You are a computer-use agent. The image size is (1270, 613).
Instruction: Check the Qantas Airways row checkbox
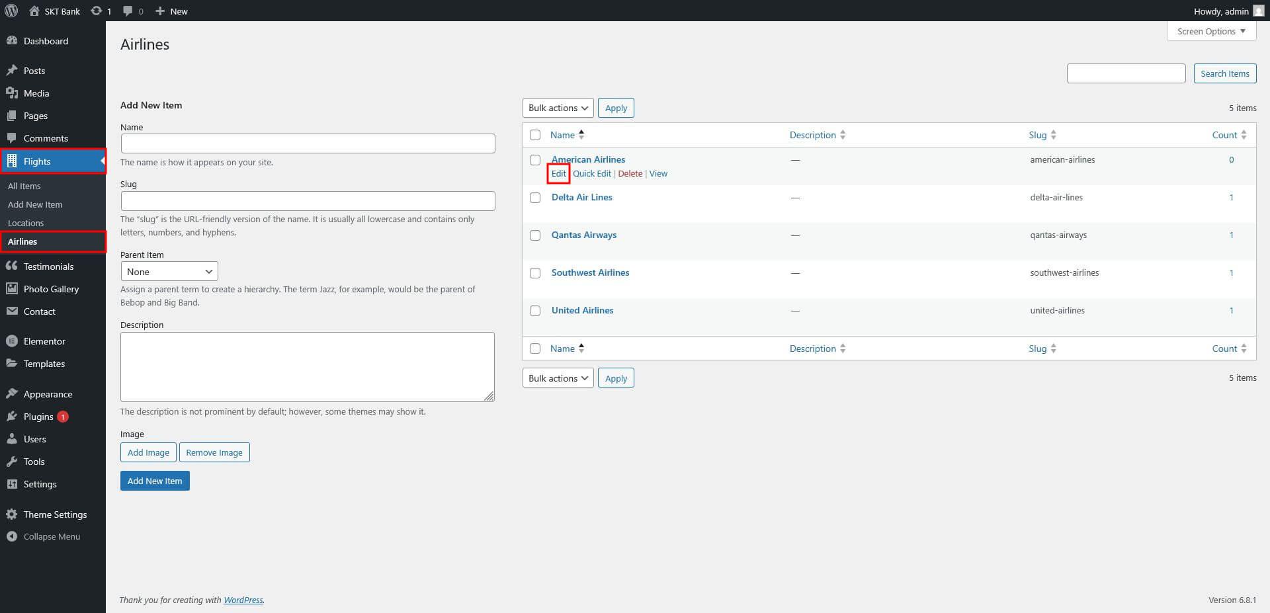tap(535, 235)
